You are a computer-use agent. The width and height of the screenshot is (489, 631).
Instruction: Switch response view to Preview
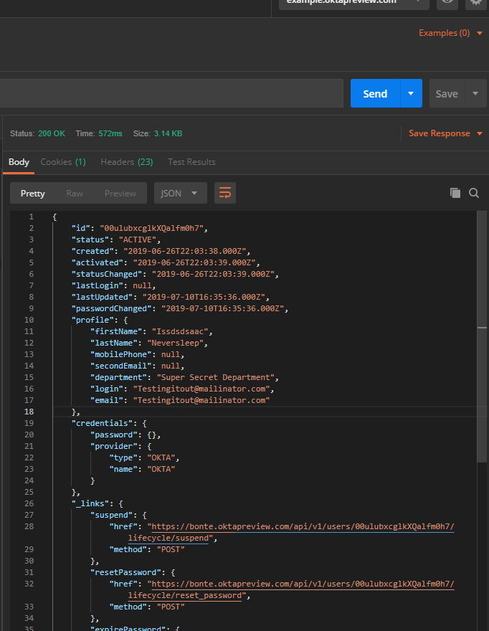pos(120,193)
